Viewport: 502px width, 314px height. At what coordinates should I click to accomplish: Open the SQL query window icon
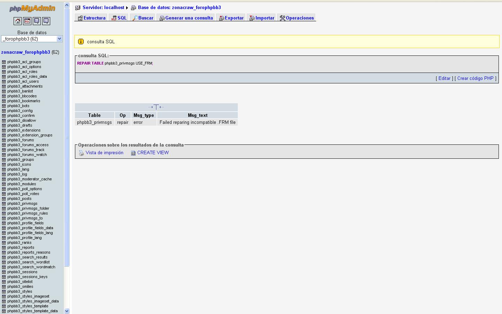click(27, 21)
